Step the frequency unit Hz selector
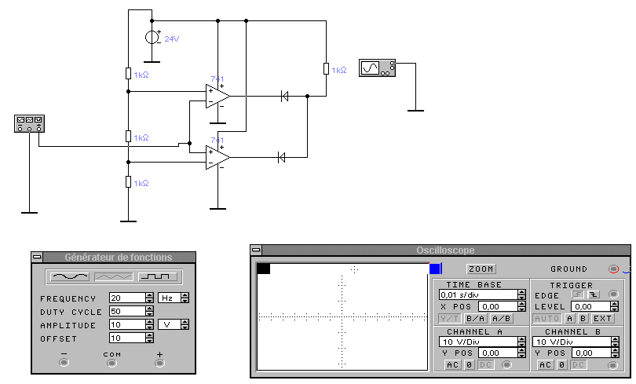 (185, 298)
